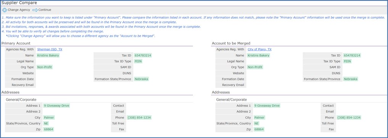Click the Continue button label

[x=45, y=10]
